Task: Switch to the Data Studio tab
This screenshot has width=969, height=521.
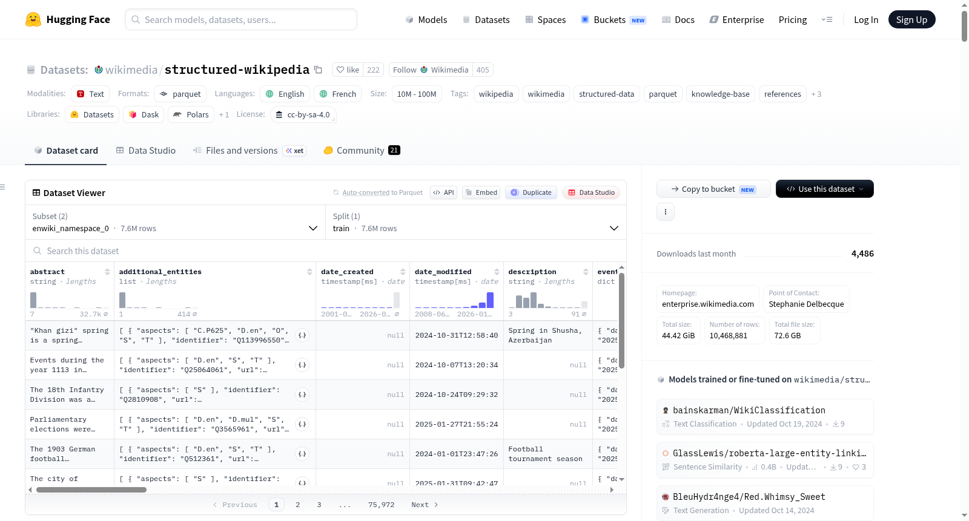Action: pyautogui.click(x=146, y=150)
